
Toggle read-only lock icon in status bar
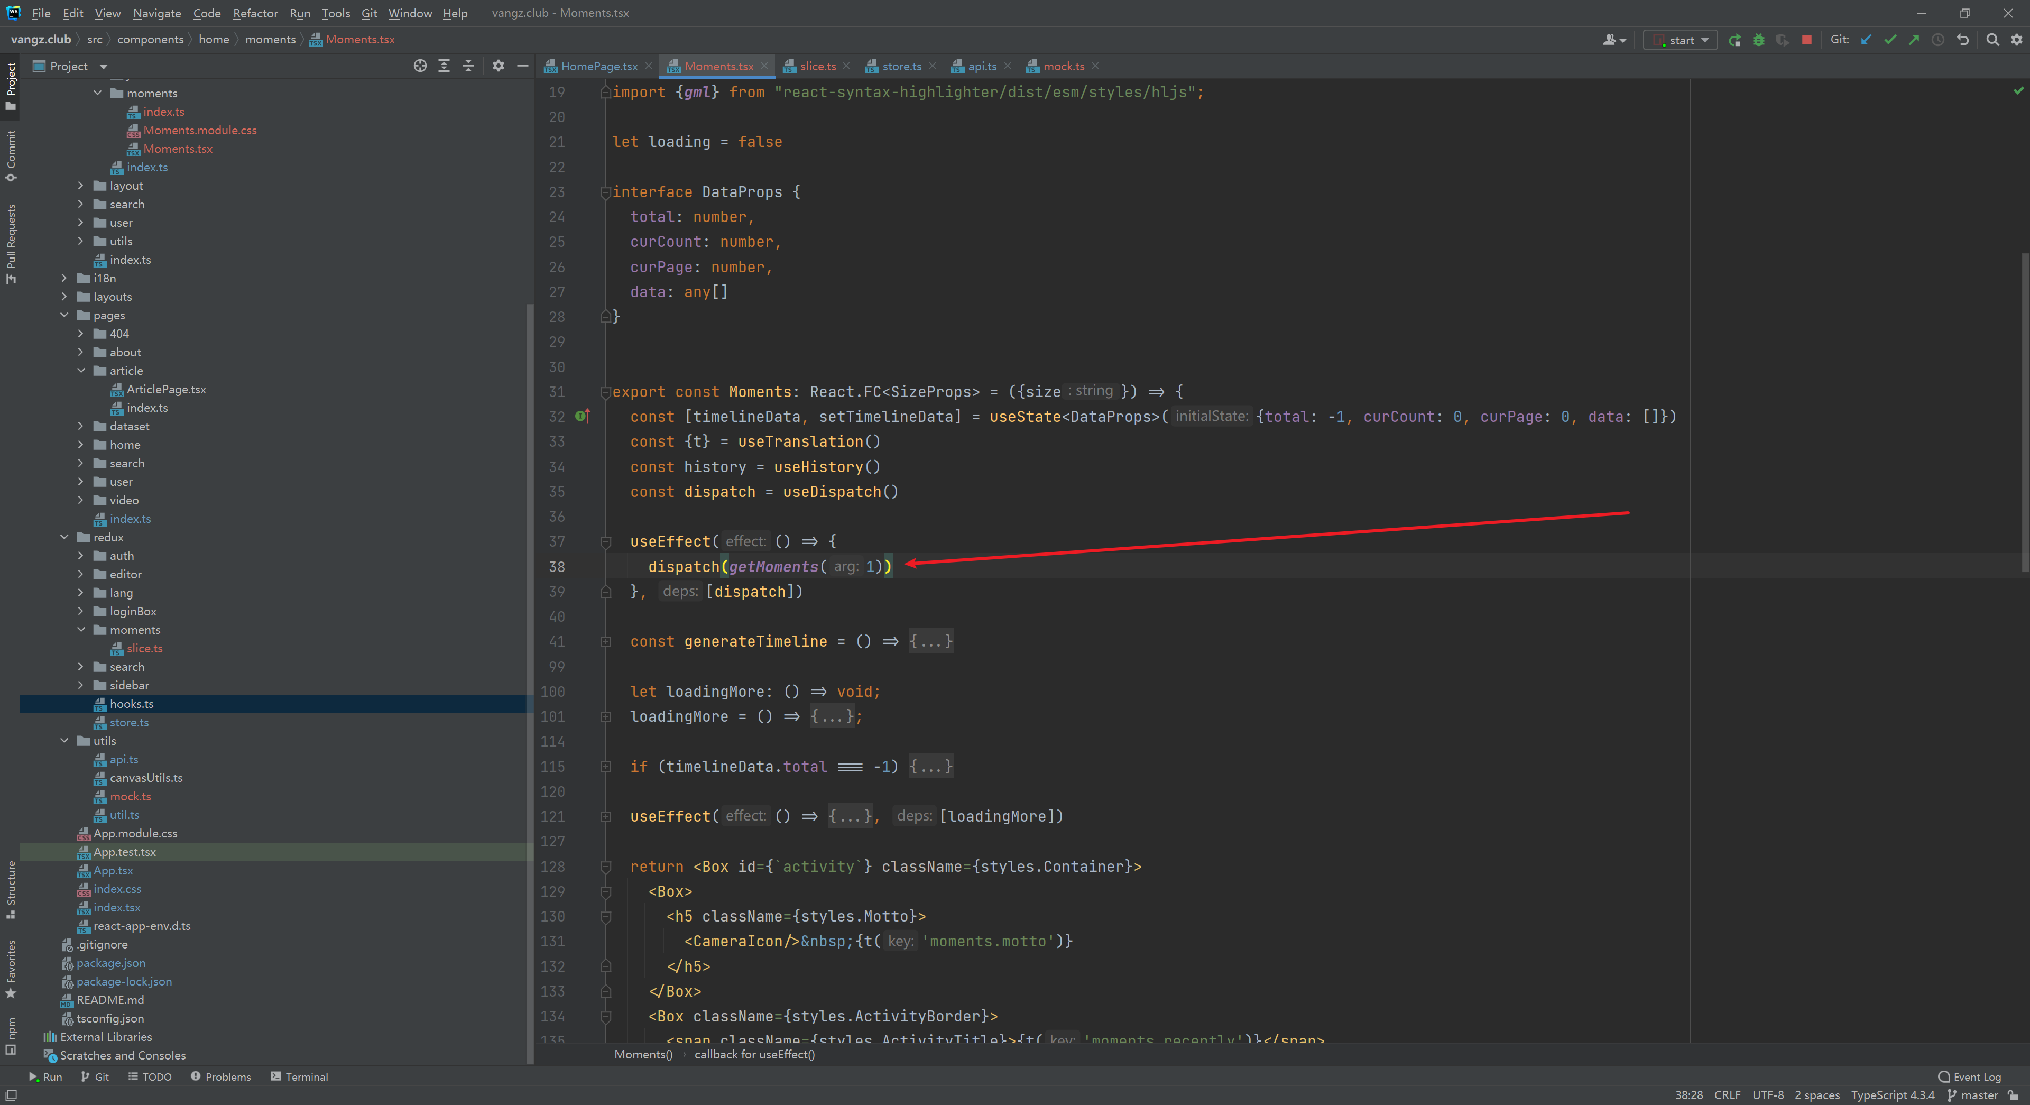[2014, 1095]
